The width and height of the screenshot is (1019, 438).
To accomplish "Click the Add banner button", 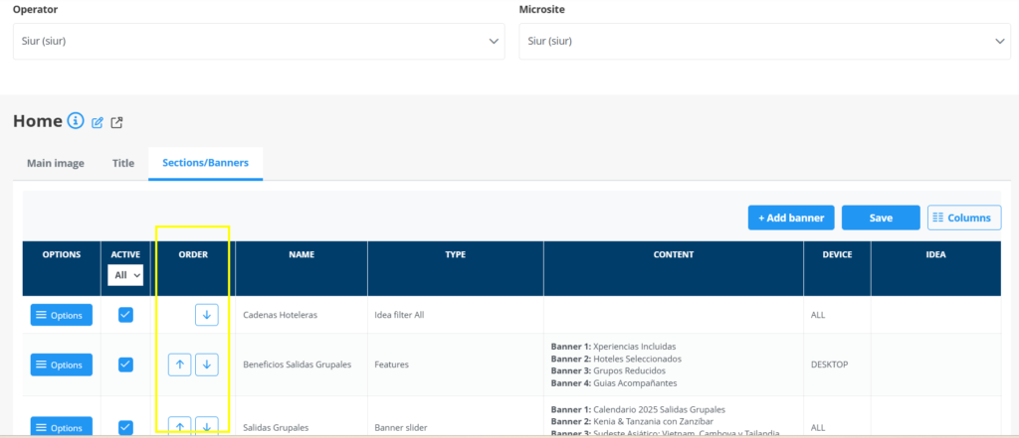I will pyautogui.click(x=790, y=218).
